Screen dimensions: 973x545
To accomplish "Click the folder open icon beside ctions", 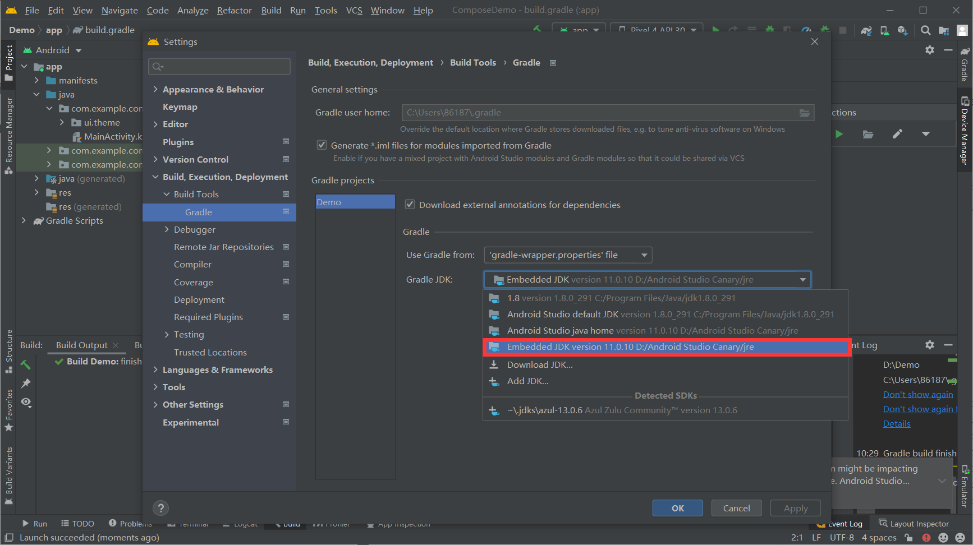I will point(868,134).
